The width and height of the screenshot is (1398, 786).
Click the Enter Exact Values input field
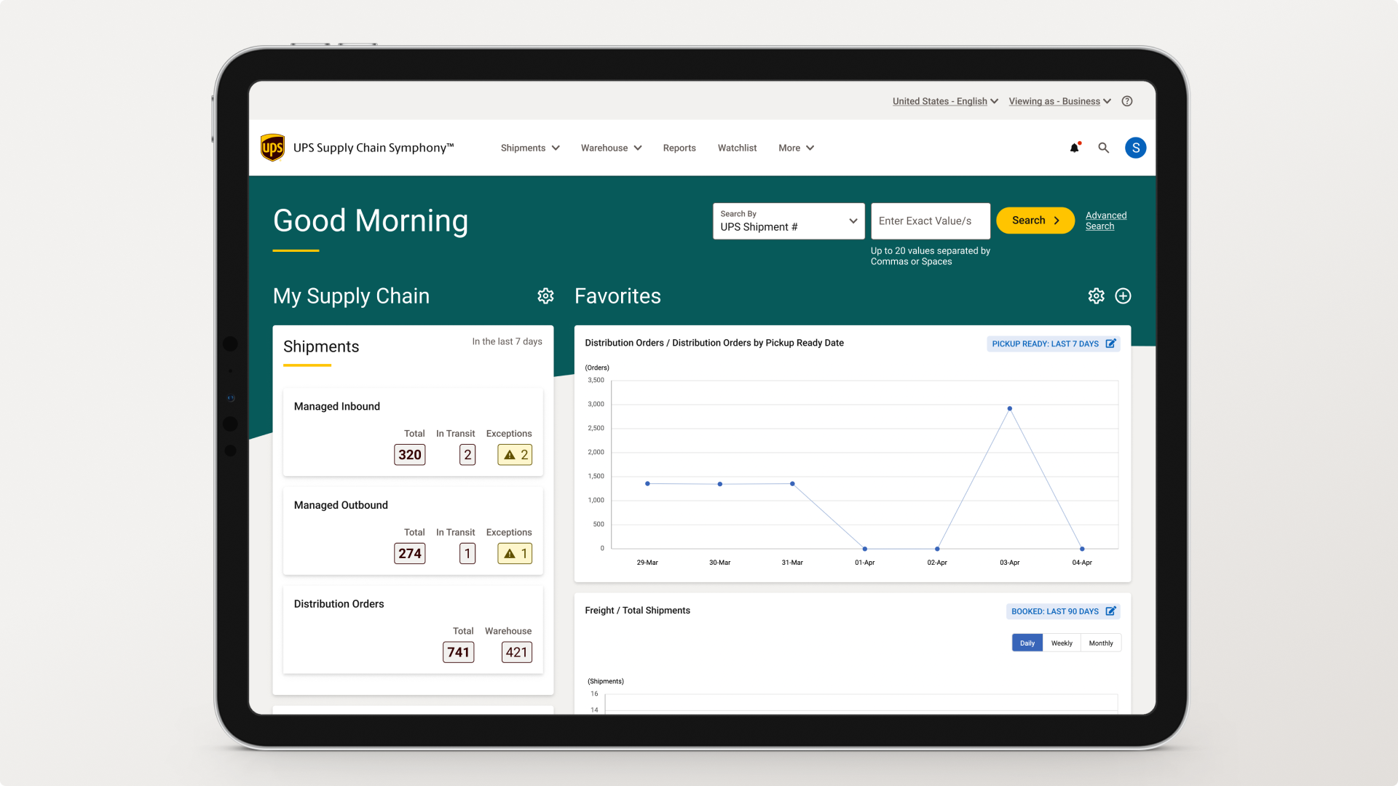(x=929, y=220)
